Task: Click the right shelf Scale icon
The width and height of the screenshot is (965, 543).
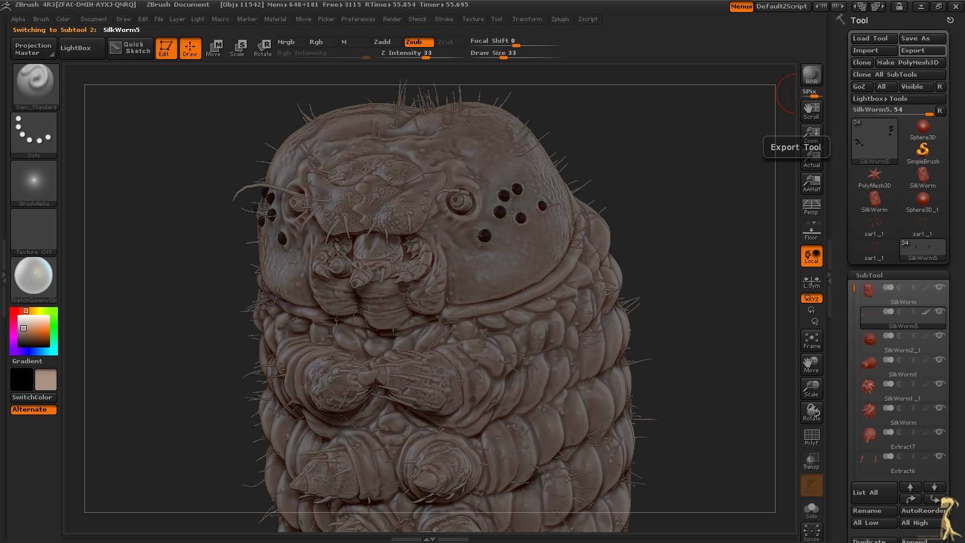Action: pyautogui.click(x=812, y=389)
